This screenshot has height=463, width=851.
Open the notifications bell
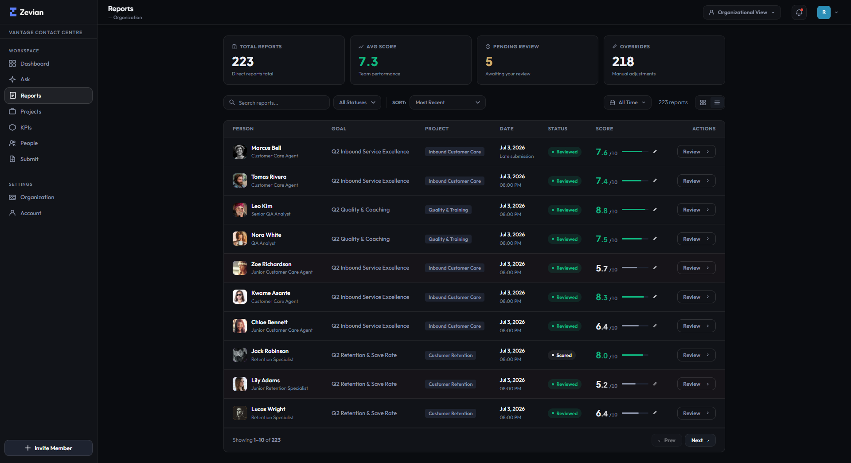point(799,12)
